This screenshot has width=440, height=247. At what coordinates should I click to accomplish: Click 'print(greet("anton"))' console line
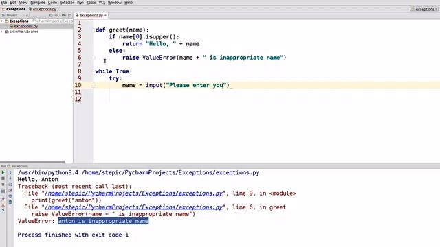(66, 200)
